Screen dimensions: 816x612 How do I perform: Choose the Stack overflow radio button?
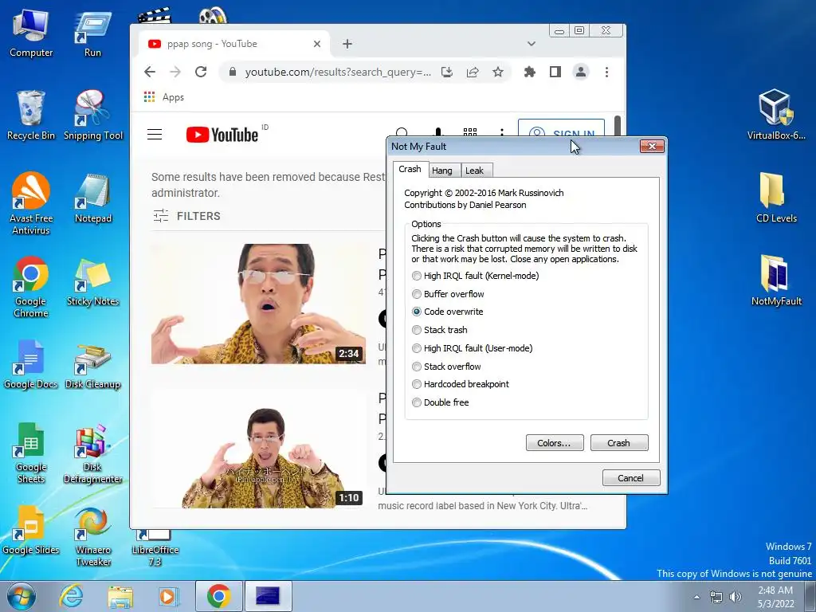pyautogui.click(x=416, y=367)
